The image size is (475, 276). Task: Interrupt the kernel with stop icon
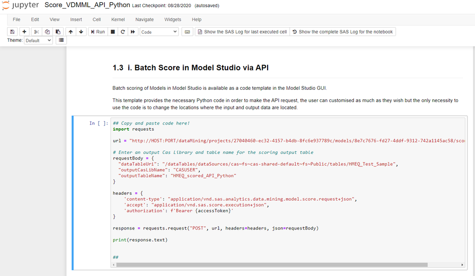coord(113,32)
